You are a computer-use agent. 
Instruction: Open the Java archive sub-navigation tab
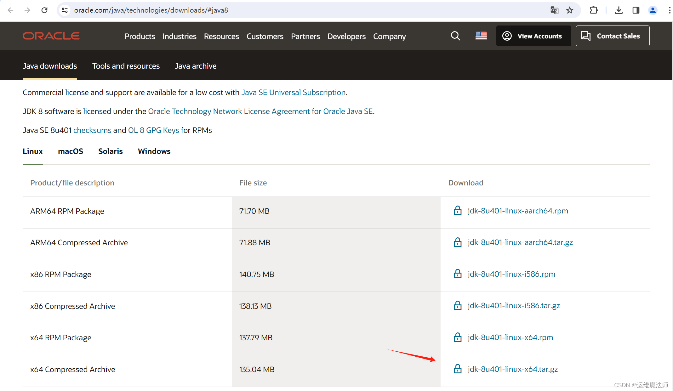pyautogui.click(x=196, y=66)
